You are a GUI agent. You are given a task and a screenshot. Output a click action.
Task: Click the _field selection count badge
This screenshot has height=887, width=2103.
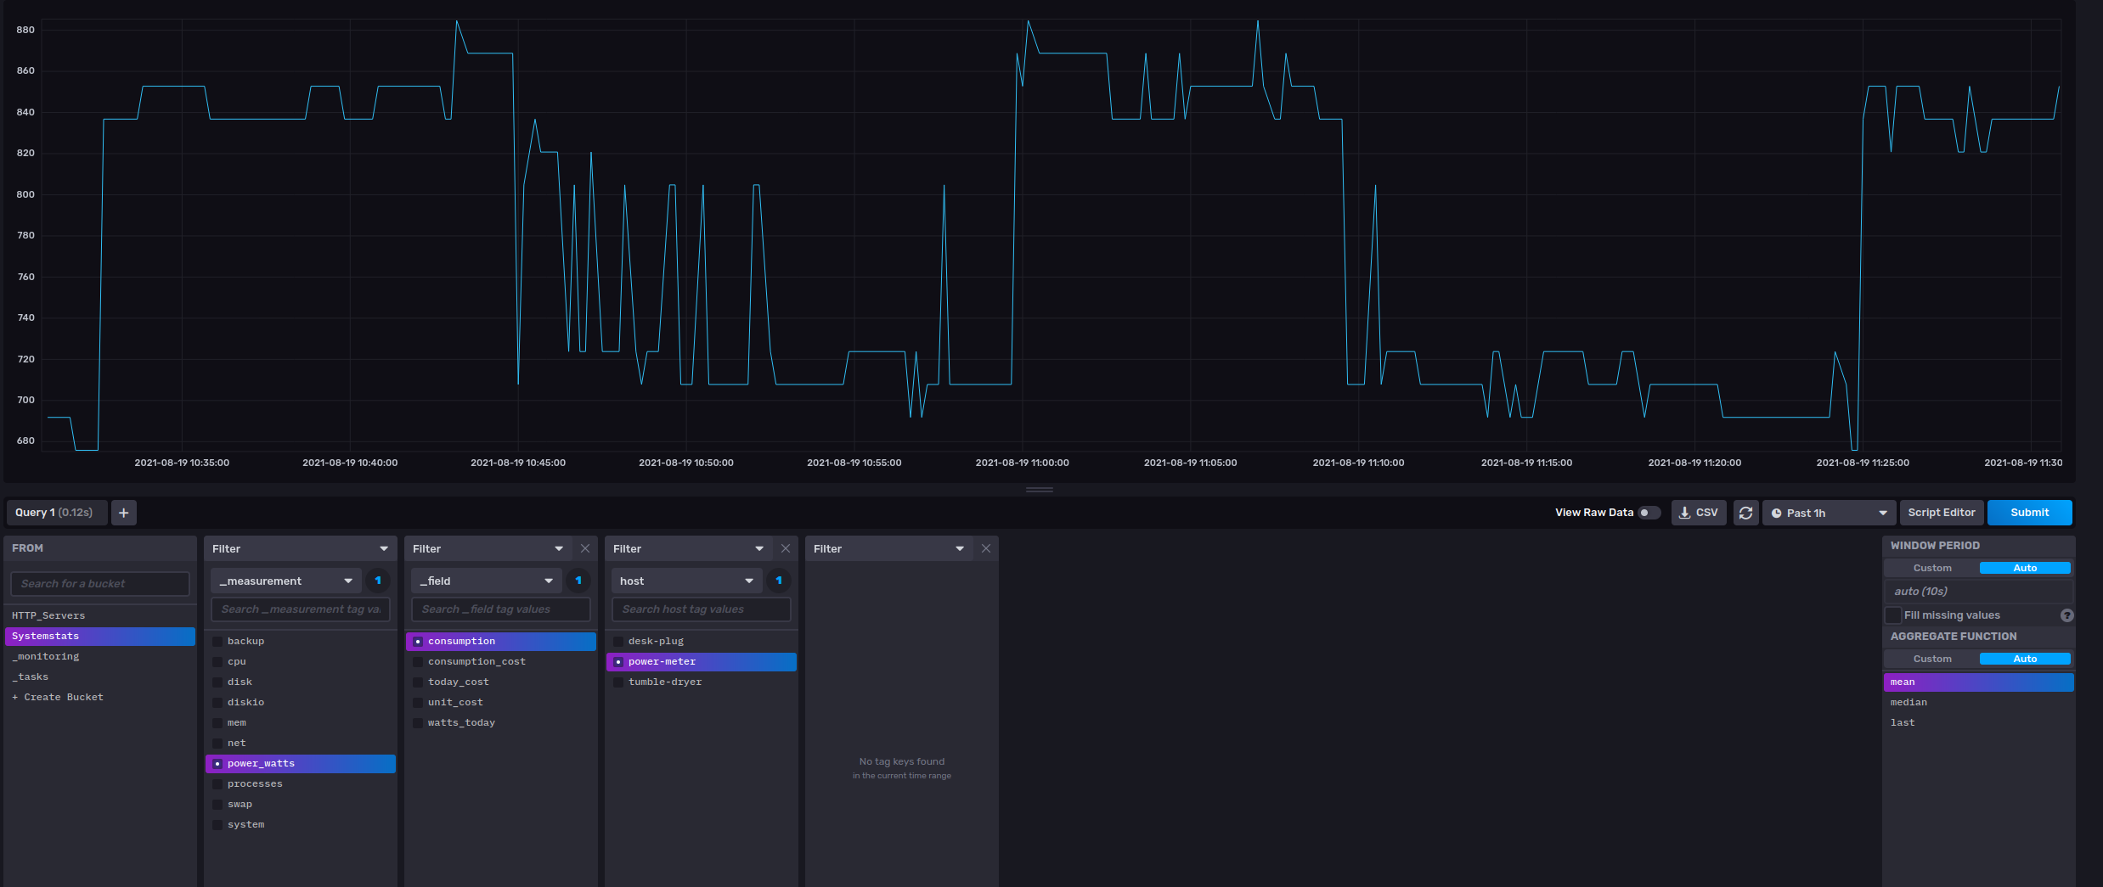[x=578, y=581]
